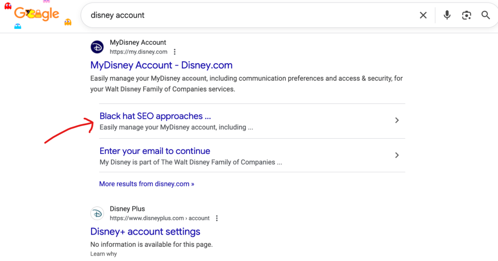
Task: Click the Google Halloween doodle logo
Action: click(37, 14)
